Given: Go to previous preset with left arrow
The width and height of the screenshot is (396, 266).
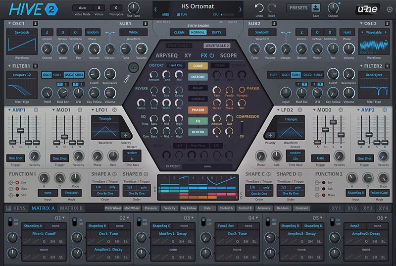Looking at the screenshot, I should 155,9.
